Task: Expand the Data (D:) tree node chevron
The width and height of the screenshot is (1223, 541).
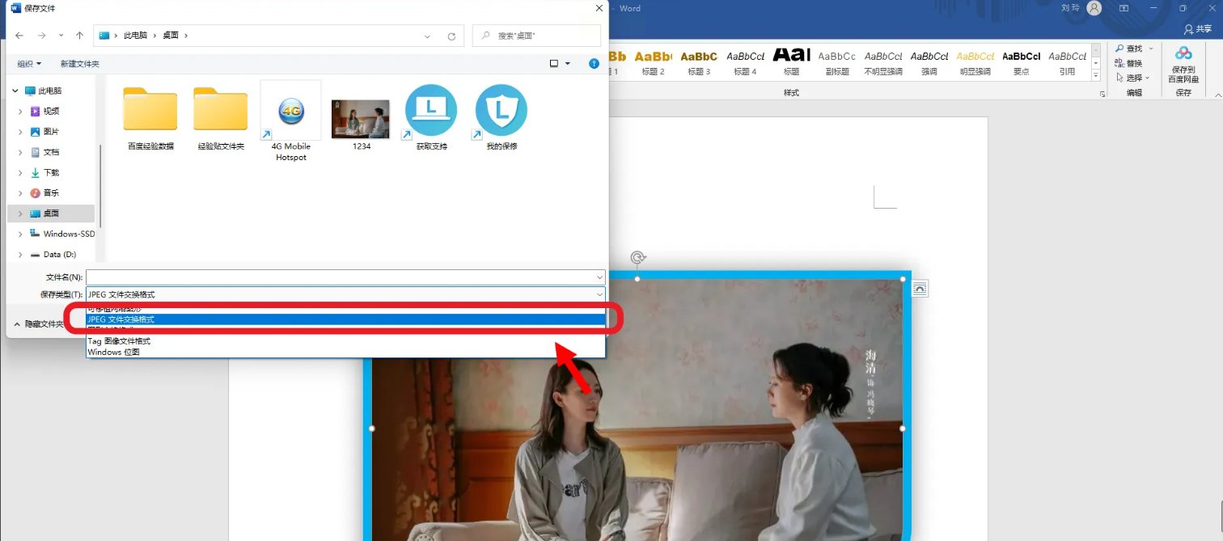Action: pos(20,254)
